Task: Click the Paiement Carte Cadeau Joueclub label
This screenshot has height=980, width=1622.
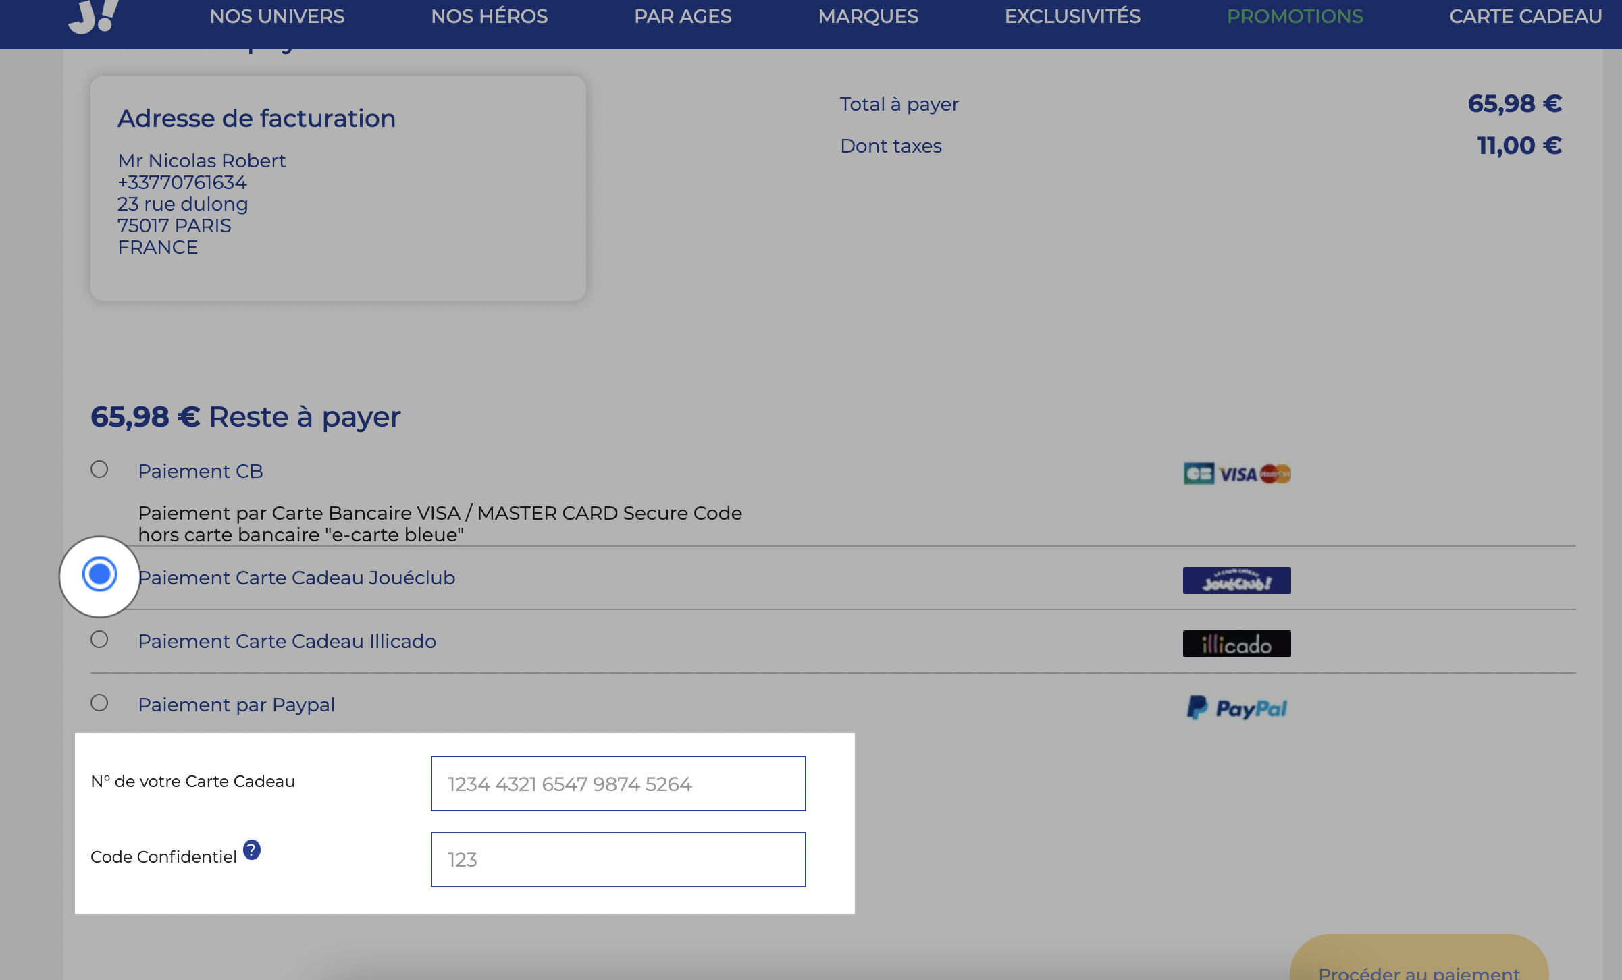Action: pyautogui.click(x=297, y=578)
